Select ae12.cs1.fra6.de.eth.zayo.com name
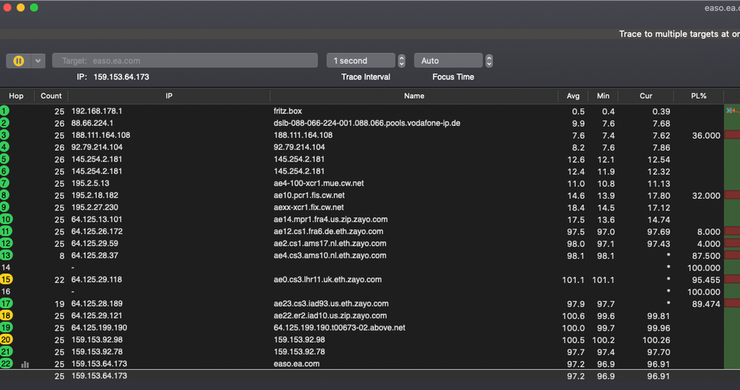 click(x=328, y=231)
